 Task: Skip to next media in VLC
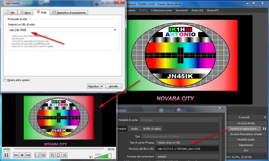click(28, 155)
